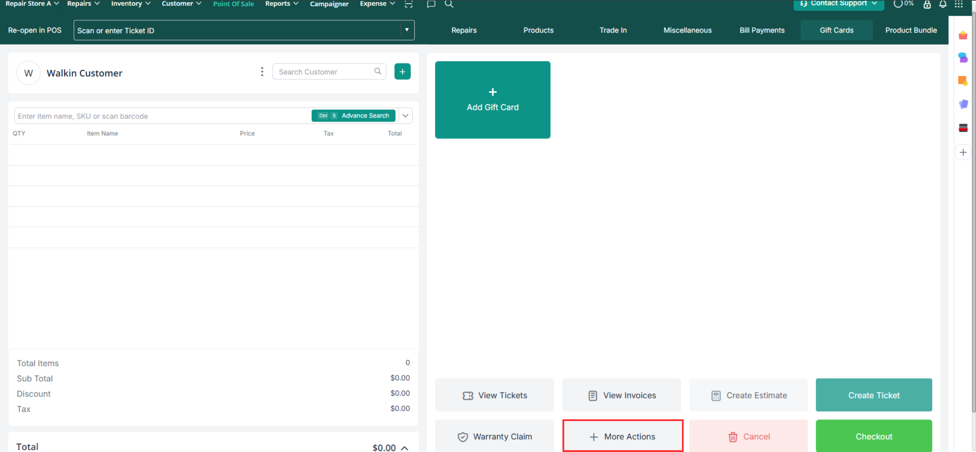Image resolution: width=976 pixels, height=452 pixels.
Task: Switch to the Bill Payments tab
Action: pyautogui.click(x=761, y=30)
